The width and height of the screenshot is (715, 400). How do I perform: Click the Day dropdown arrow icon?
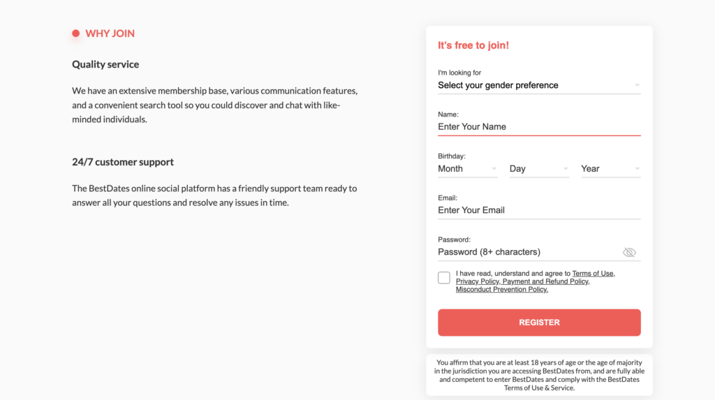tap(565, 168)
